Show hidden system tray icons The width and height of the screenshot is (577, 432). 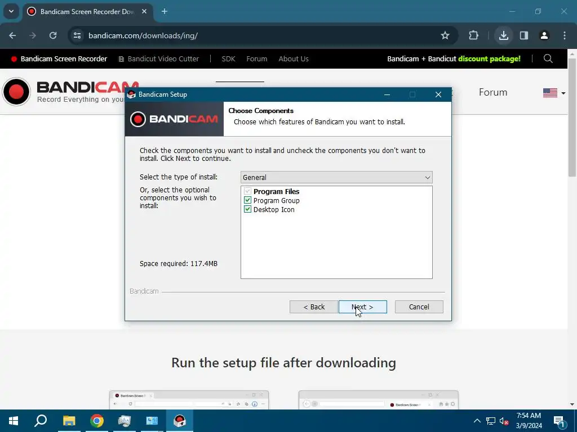(x=477, y=421)
